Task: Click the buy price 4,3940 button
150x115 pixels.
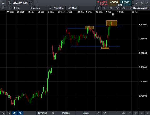Action: (x=126, y=2)
